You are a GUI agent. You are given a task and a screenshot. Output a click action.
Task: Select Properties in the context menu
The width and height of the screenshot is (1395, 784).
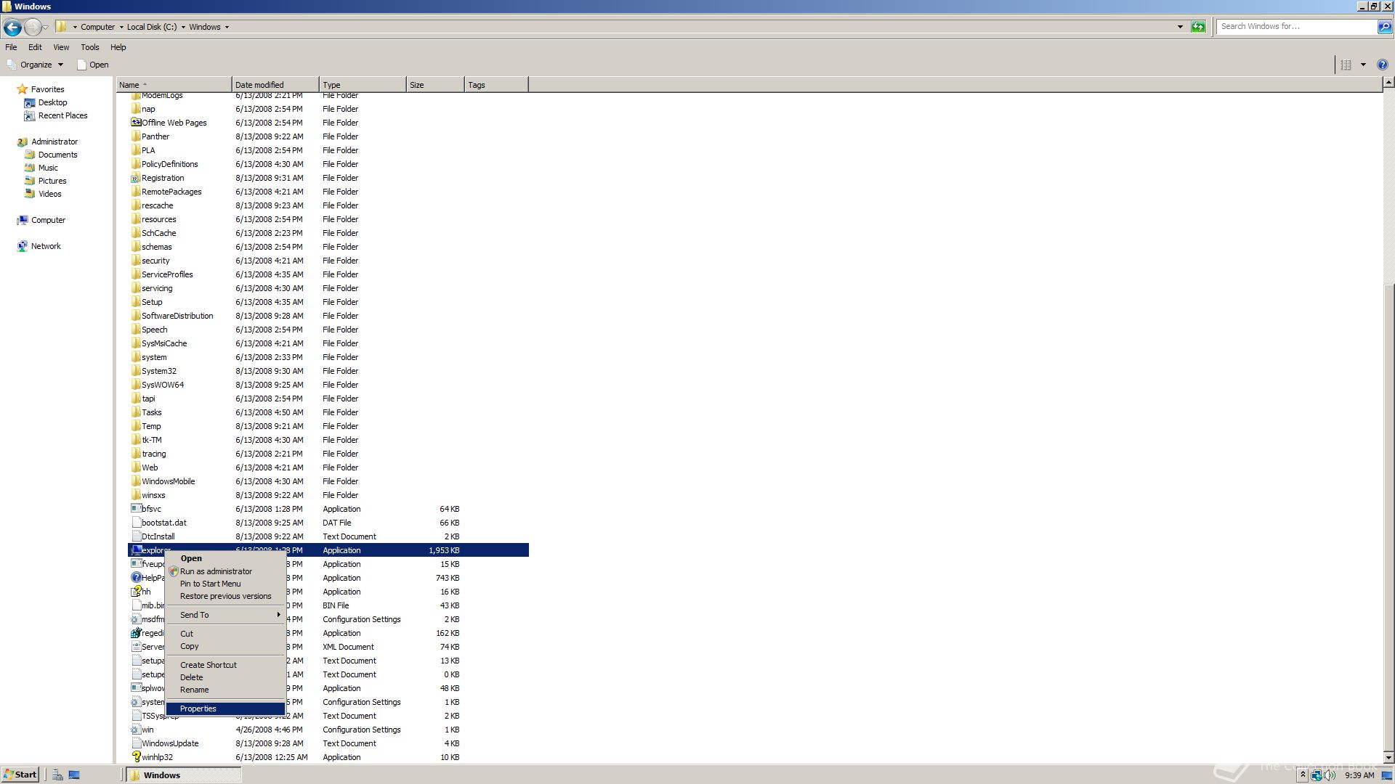pyautogui.click(x=198, y=709)
